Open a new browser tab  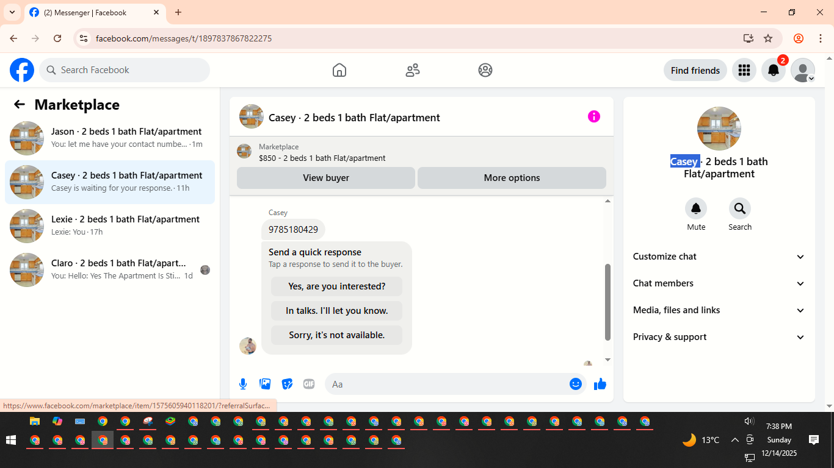pos(178,12)
